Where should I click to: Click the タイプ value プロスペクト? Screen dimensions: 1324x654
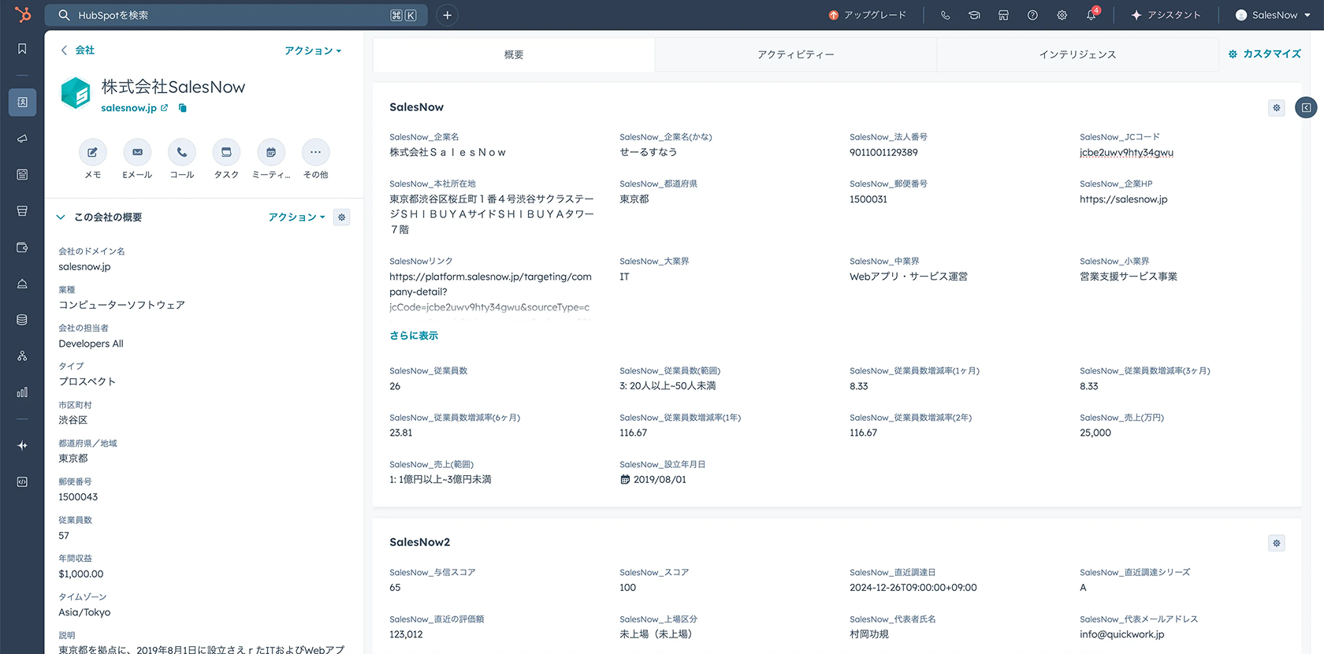coord(87,381)
